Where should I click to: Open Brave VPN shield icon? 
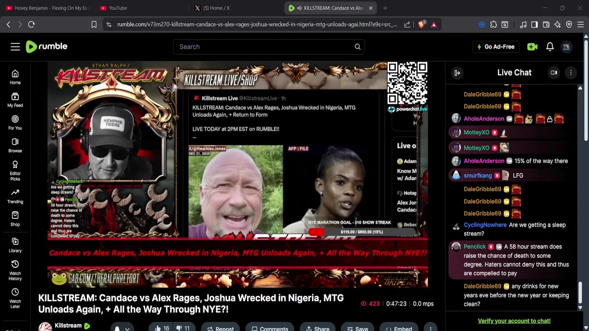click(x=569, y=24)
